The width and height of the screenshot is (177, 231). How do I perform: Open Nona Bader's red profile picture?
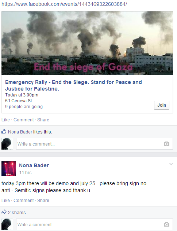[9, 169]
